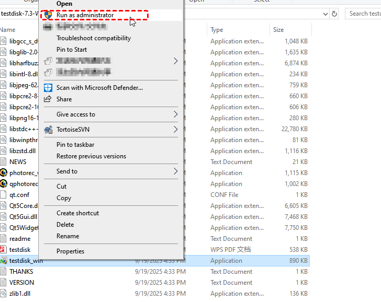Select Properties in the context menu

pos(70,251)
